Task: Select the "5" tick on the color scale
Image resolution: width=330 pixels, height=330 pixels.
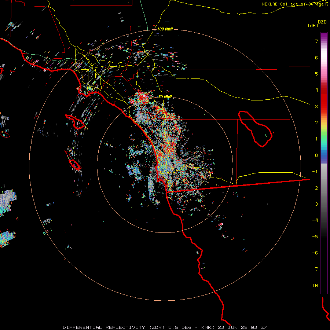Action: point(316,74)
